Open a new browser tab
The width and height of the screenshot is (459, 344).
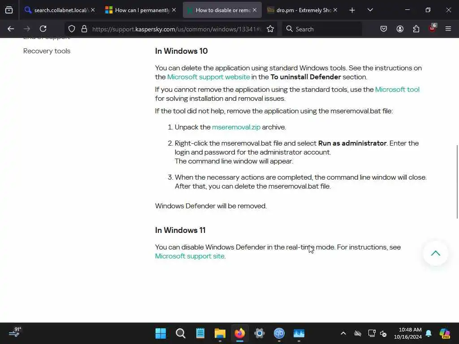pos(352,10)
